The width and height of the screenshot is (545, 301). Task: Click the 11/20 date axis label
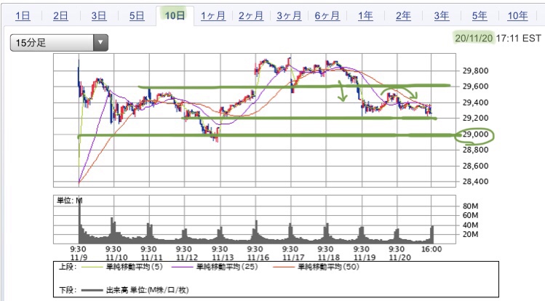[x=399, y=257]
